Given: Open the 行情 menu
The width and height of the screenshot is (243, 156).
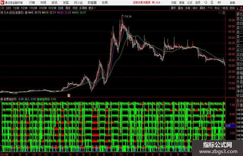Looking at the screenshot, I should click(x=32, y=3).
